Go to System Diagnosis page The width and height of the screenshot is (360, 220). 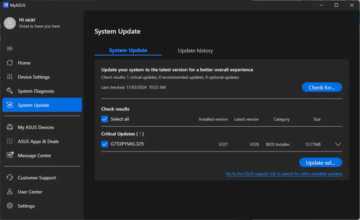pyautogui.click(x=42, y=91)
